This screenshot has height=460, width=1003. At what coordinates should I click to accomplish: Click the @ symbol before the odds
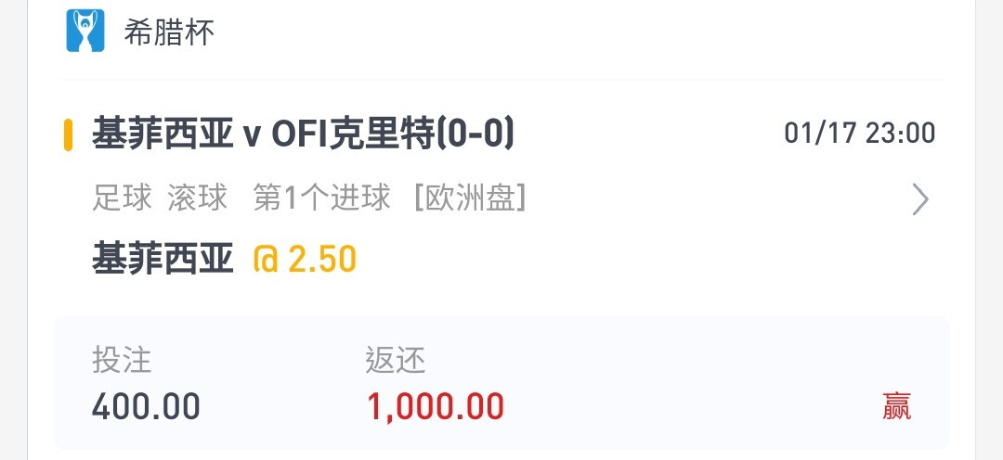point(266,260)
